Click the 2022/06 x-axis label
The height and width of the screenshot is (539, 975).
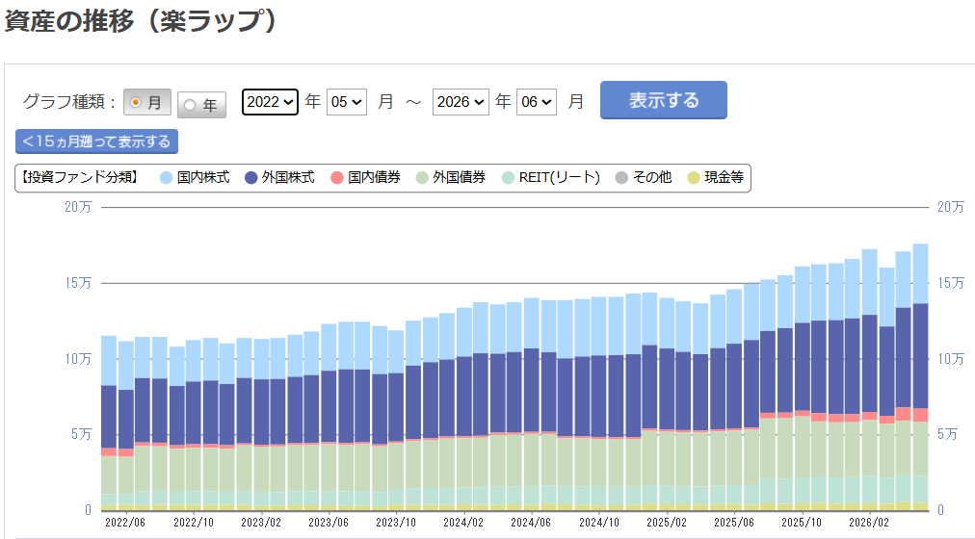pos(125,523)
